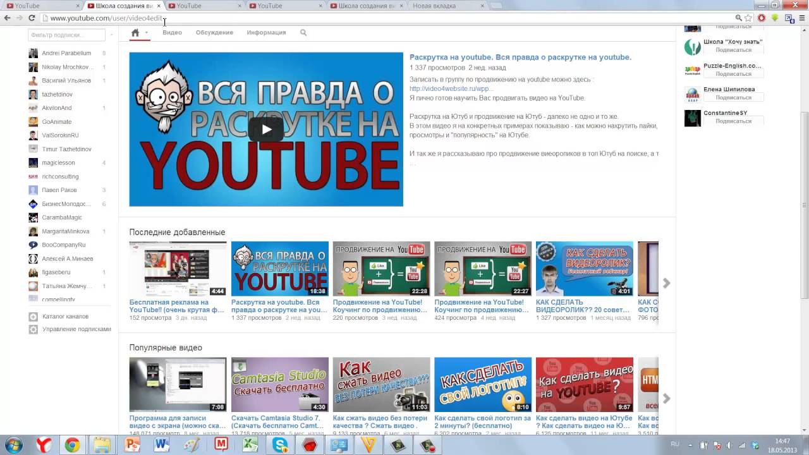The image size is (809, 455).
Task: Open the red Adblock extension icon
Action: 762,18
